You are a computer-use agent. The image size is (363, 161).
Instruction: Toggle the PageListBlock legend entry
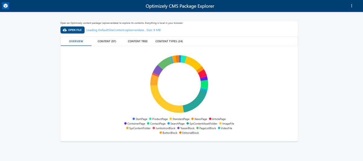click(x=206, y=128)
